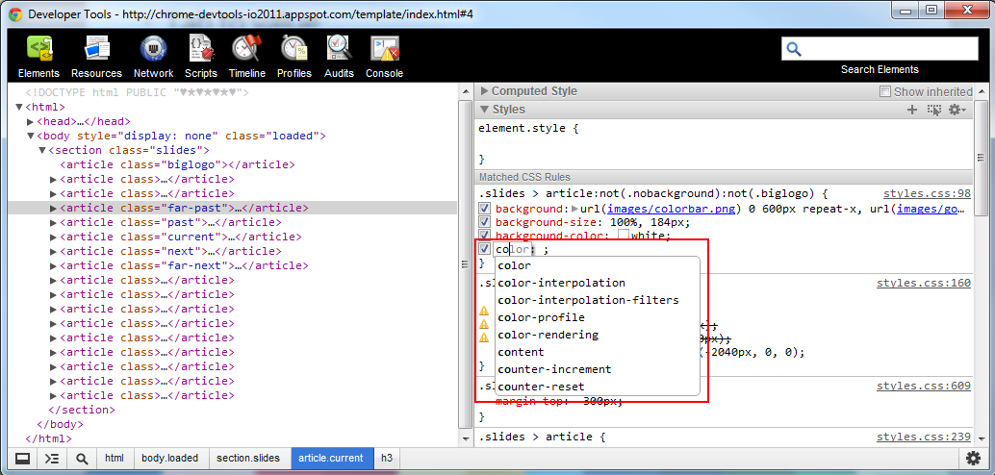Select an element to inspect (magnifier)
The image size is (995, 475).
pos(82,458)
